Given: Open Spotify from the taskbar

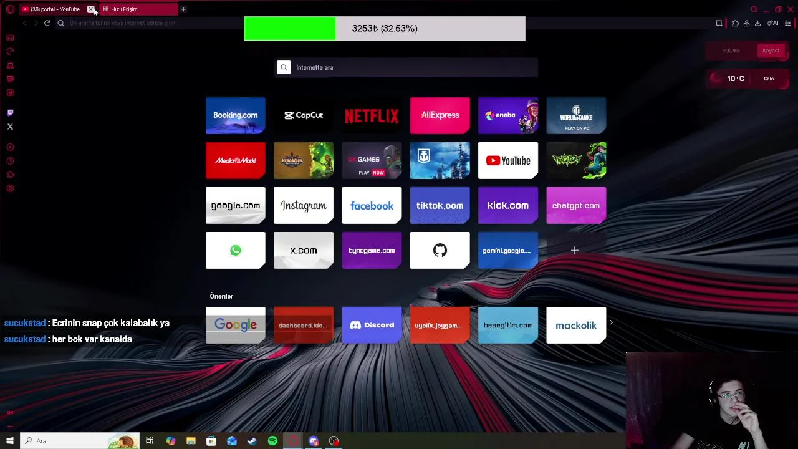Looking at the screenshot, I should 272,441.
